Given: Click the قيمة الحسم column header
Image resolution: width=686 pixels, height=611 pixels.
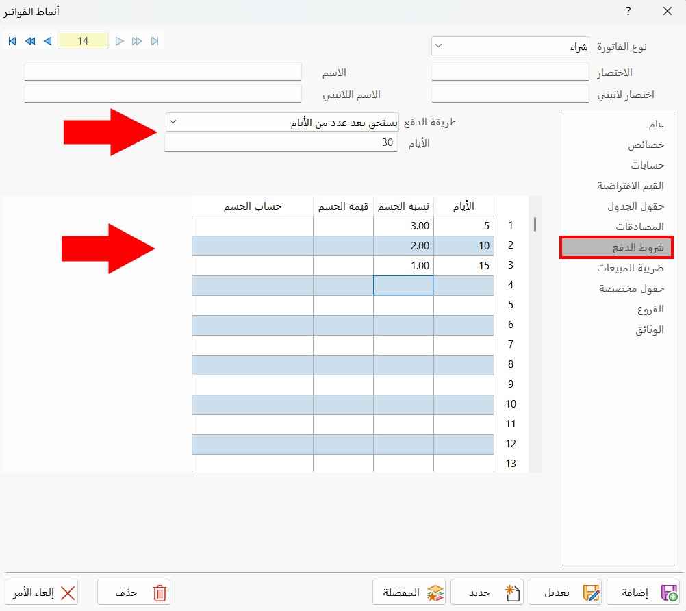Looking at the screenshot, I should pyautogui.click(x=344, y=206).
